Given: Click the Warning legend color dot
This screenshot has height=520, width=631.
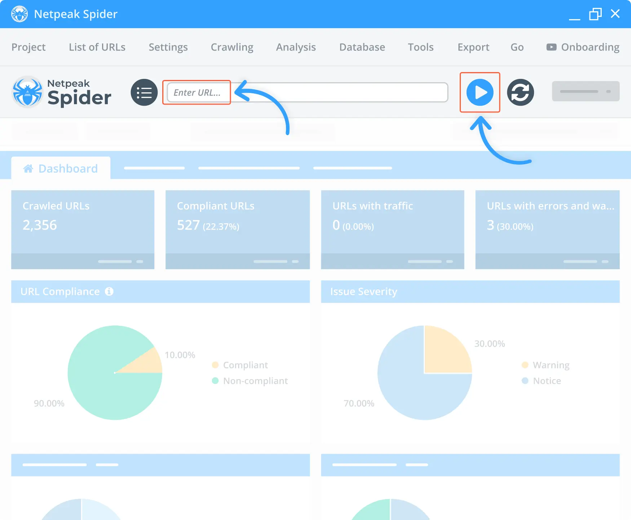Looking at the screenshot, I should (x=525, y=365).
